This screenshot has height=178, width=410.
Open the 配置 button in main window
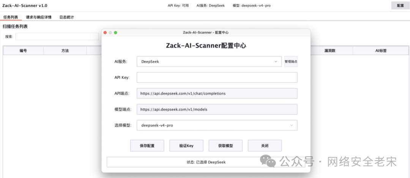[x=401, y=5]
